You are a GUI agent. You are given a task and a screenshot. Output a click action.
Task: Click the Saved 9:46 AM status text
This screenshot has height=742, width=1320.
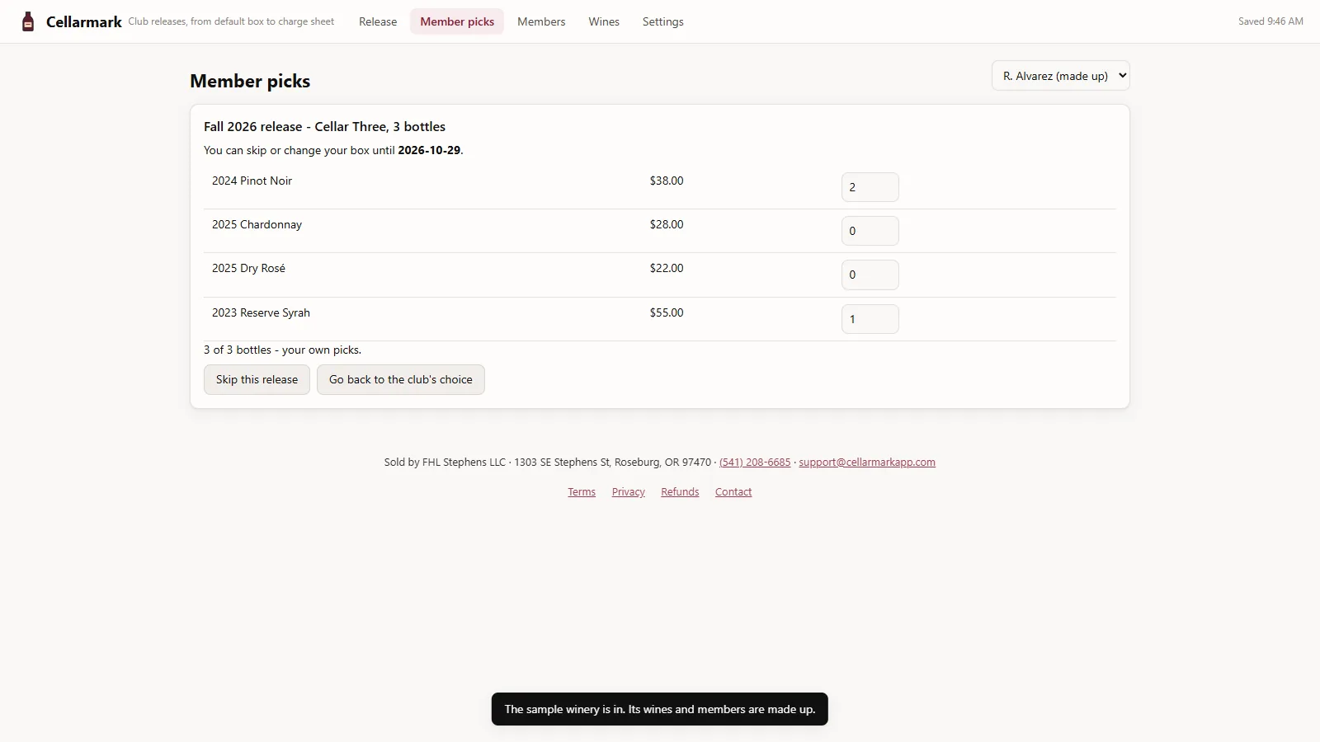(x=1270, y=21)
